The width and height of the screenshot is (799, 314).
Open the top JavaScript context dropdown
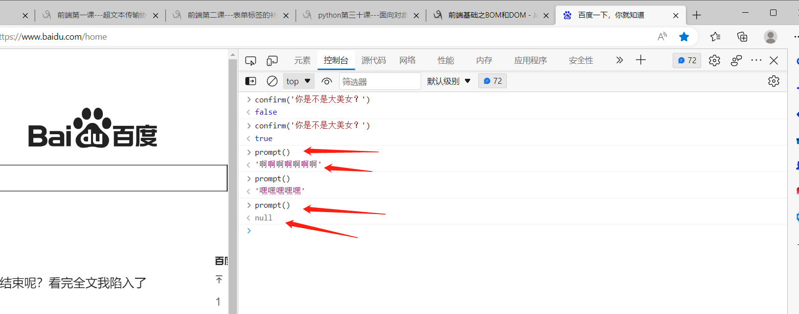(x=299, y=81)
